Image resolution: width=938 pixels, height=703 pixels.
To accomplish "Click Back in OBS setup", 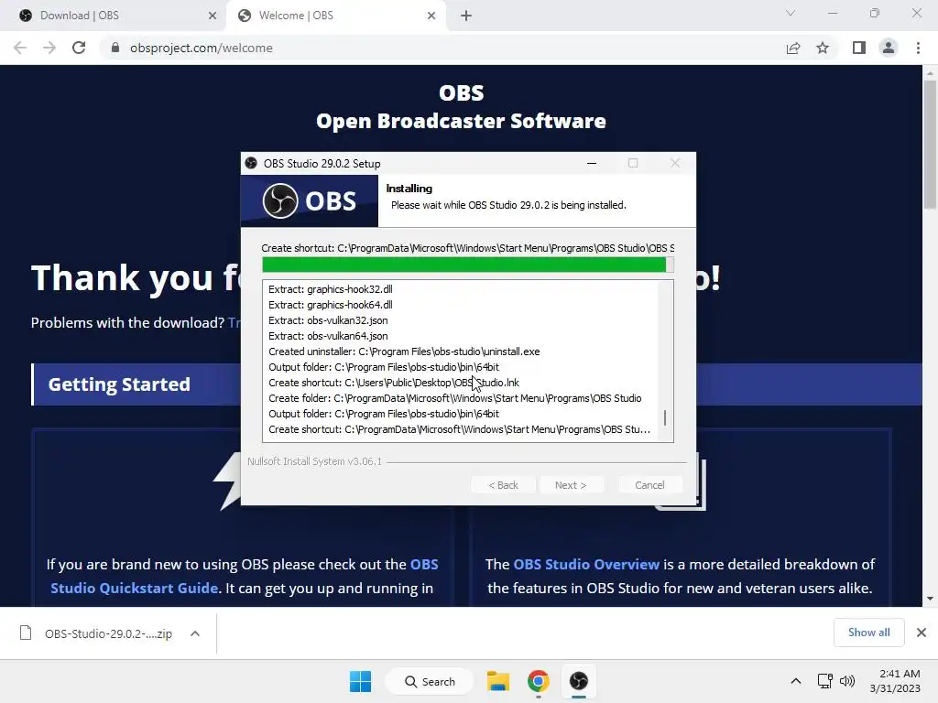I will 503,485.
